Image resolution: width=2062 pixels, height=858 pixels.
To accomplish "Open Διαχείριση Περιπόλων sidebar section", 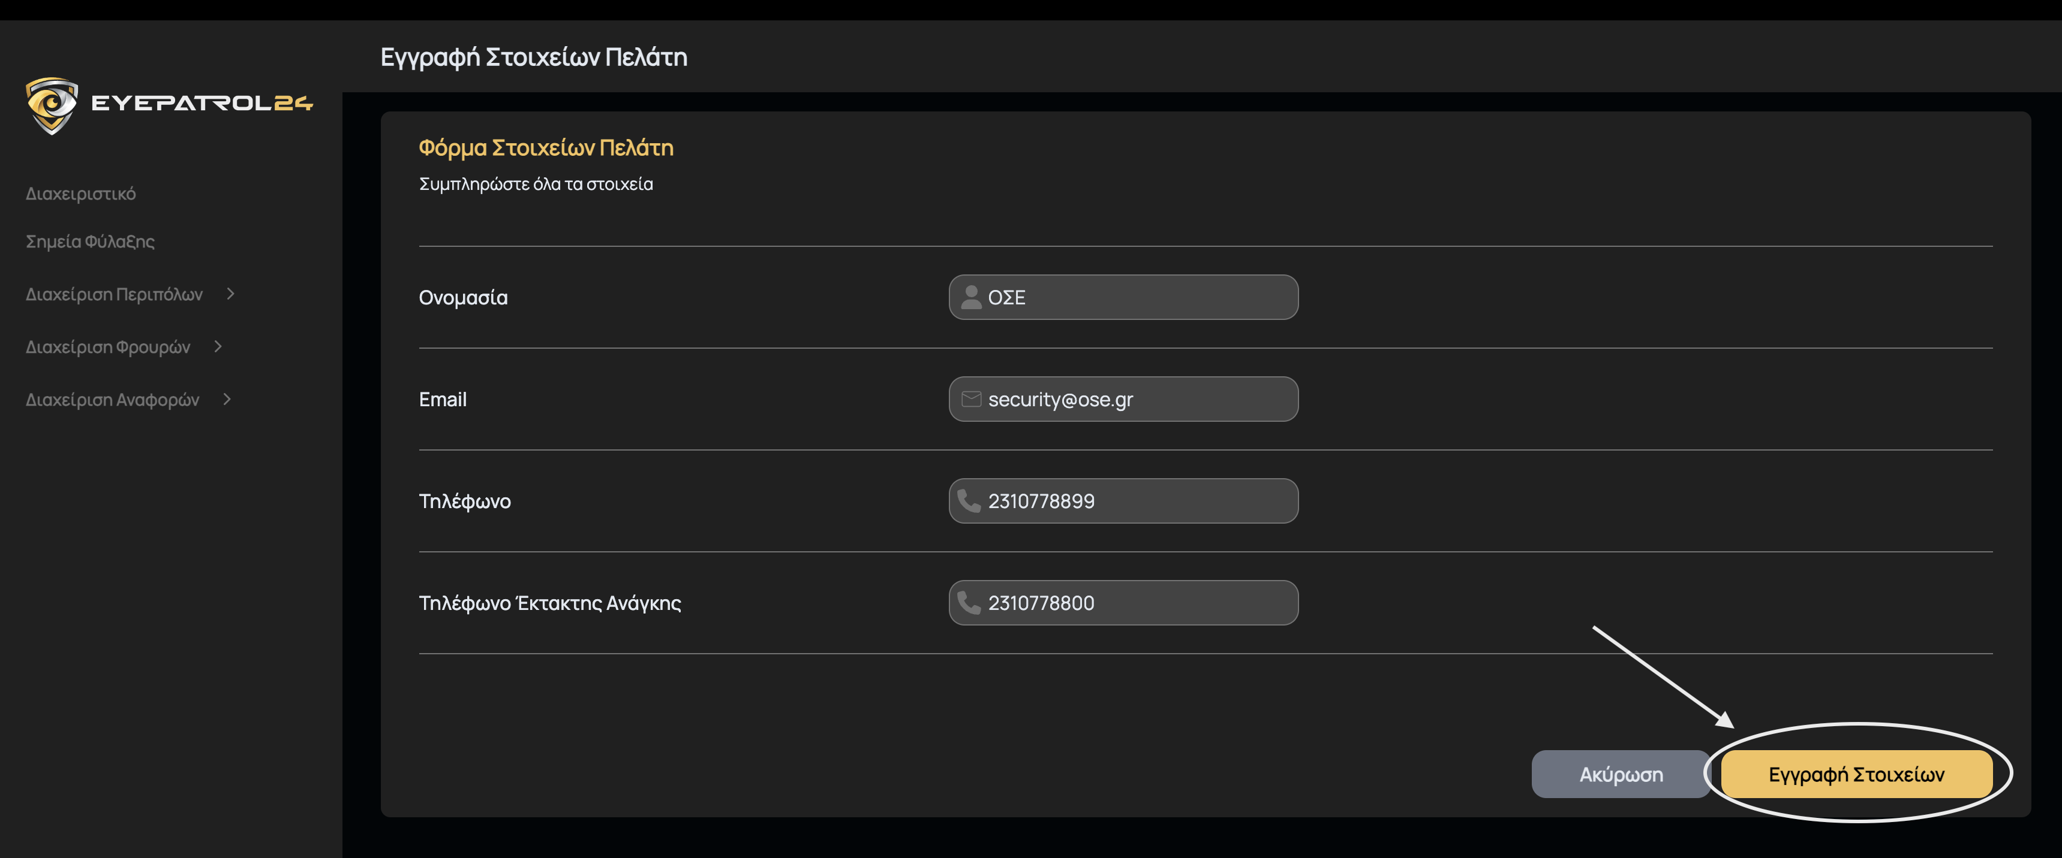I will click(115, 294).
